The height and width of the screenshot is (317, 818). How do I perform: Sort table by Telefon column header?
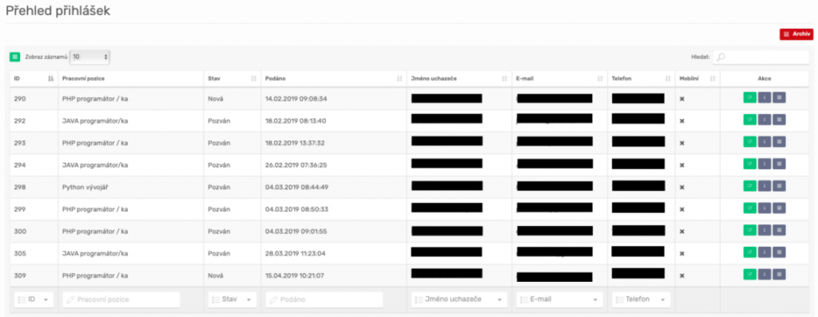pyautogui.click(x=641, y=79)
